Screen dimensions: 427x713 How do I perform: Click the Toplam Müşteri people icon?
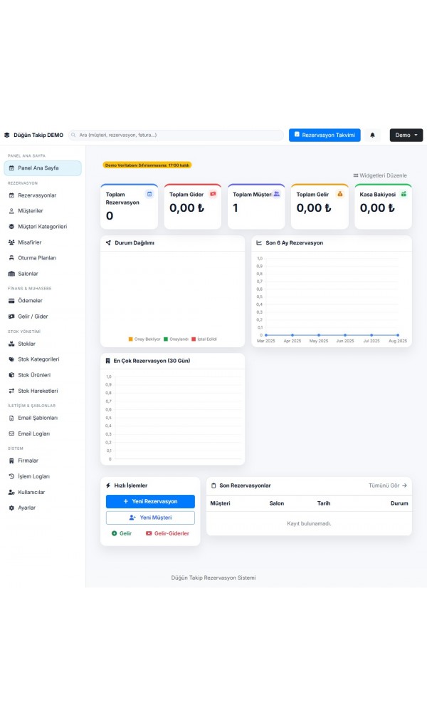coord(277,194)
